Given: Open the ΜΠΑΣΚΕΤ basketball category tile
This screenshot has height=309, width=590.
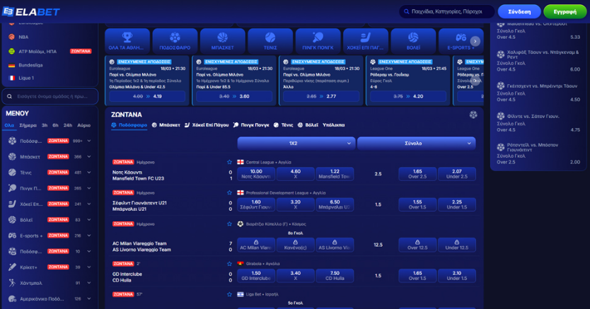Looking at the screenshot, I should tap(222, 41).
